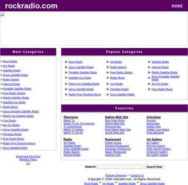The image size is (188, 185).
Task: Open Free Radio Music in Popular Categories
Action: coord(162,89)
